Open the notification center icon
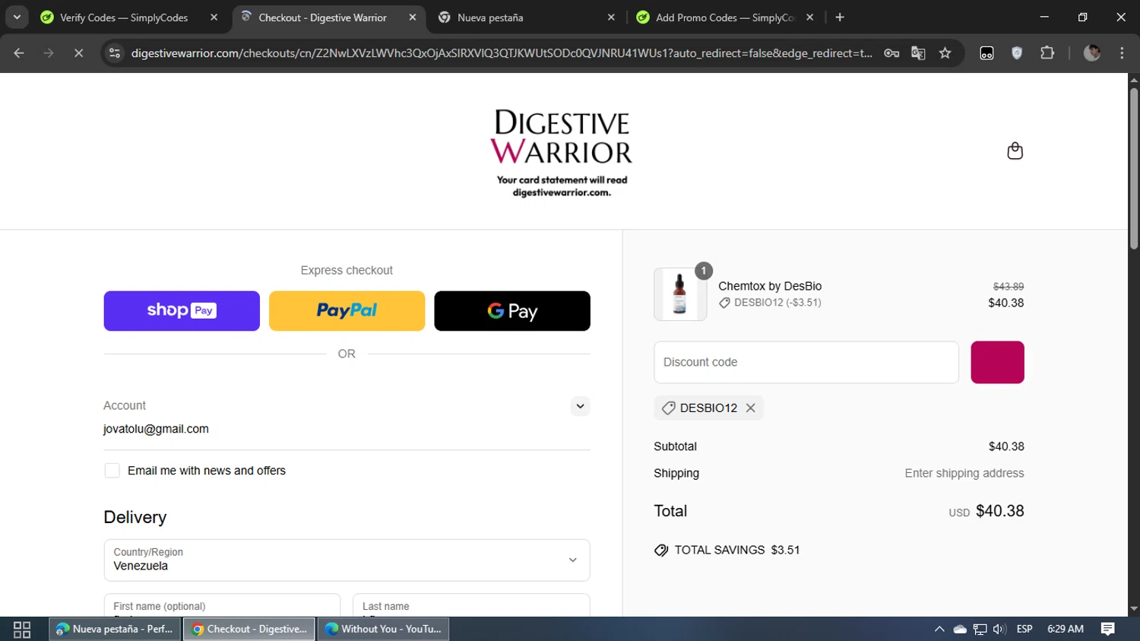The width and height of the screenshot is (1140, 641). point(1108,629)
